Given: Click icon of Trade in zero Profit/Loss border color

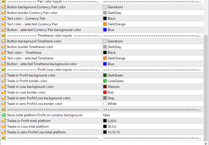Looking at the screenshot, I should coord(4,104).
